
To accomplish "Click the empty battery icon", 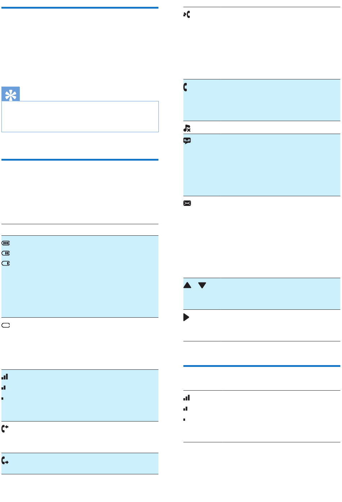I will pyautogui.click(x=6, y=325).
